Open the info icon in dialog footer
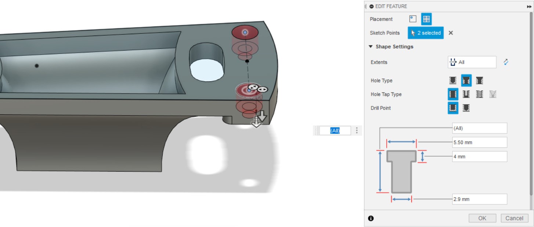Image resolution: width=534 pixels, height=227 pixels. 371,218
